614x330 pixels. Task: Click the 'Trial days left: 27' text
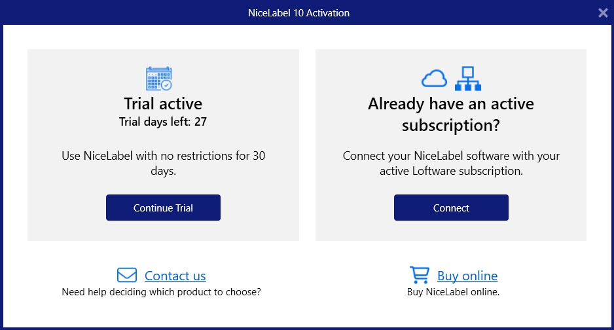pos(163,122)
